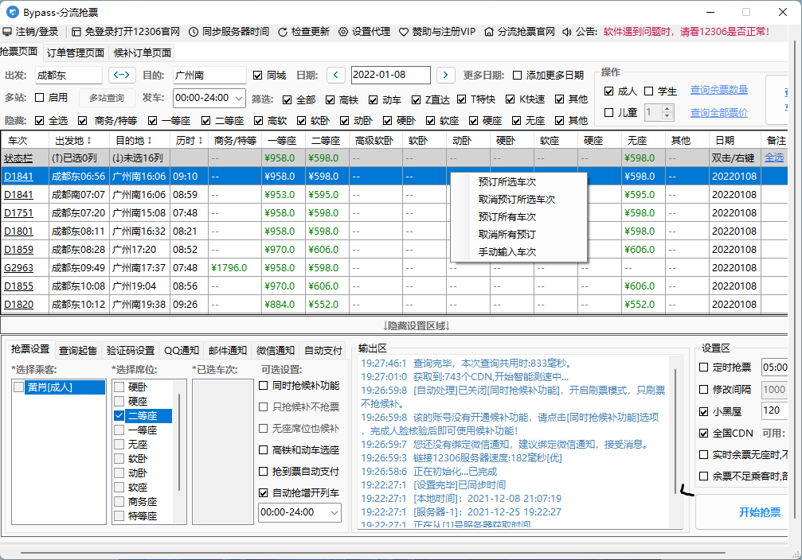The width and height of the screenshot is (802, 560).
Task: Choose 预订所选车次 from context menu
Action: (507, 182)
